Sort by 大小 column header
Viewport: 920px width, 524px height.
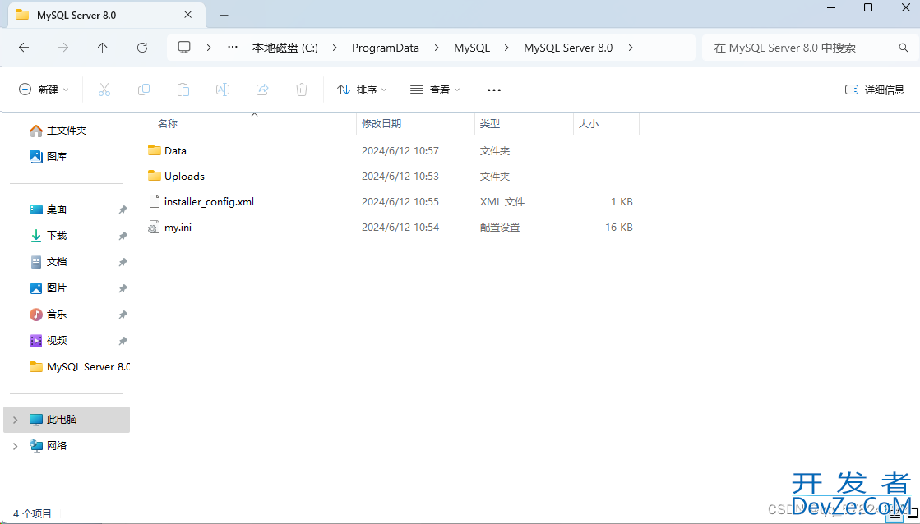(x=589, y=124)
